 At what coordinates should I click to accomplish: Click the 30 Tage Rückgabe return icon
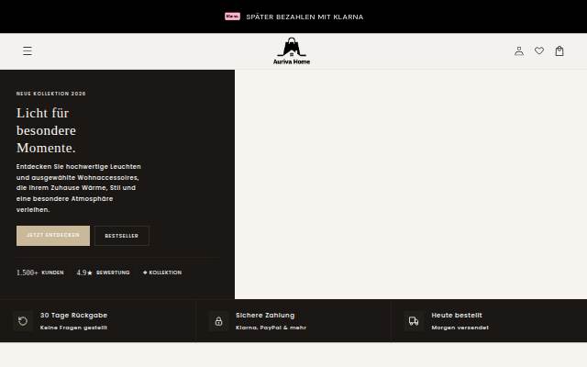[x=23, y=321]
